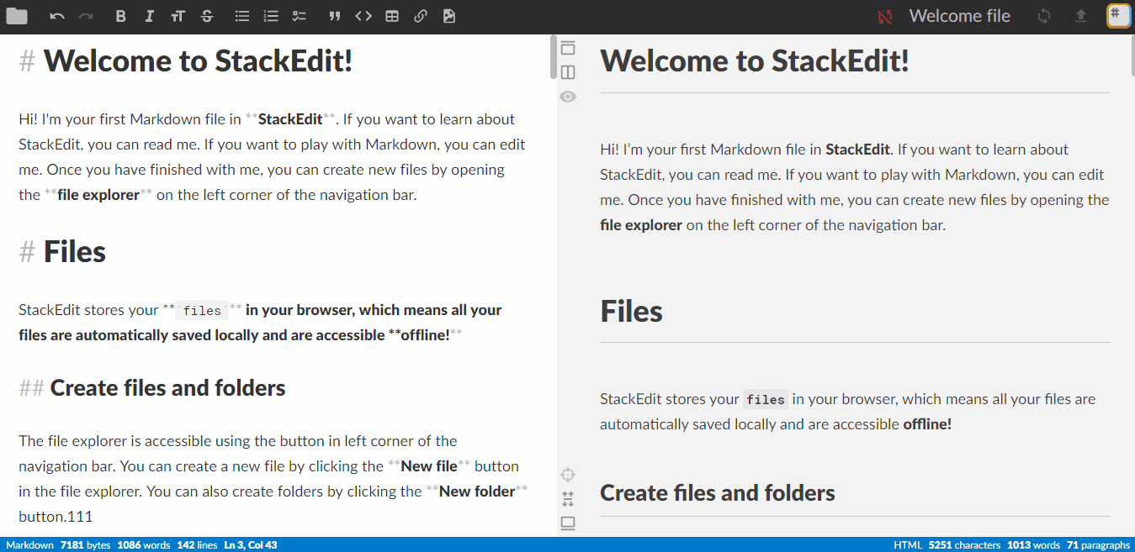Viewport: 1135px width, 552px height.
Task: Click 'button.111' text in the editor
Action: tap(56, 516)
